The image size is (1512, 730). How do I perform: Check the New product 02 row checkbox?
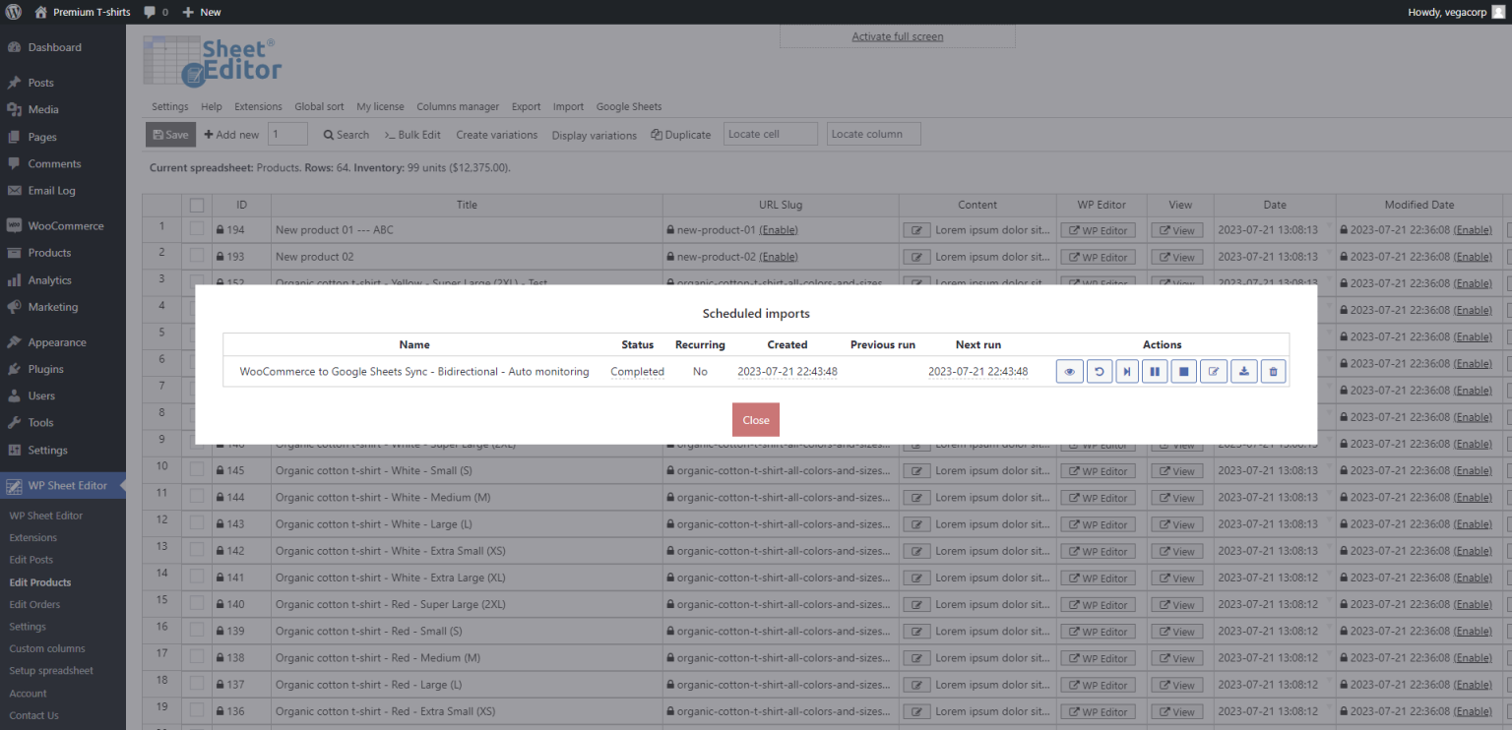coord(196,256)
